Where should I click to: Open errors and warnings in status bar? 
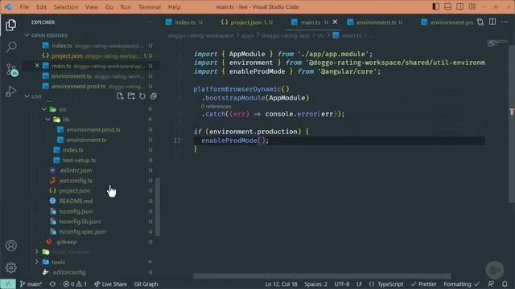point(75,284)
